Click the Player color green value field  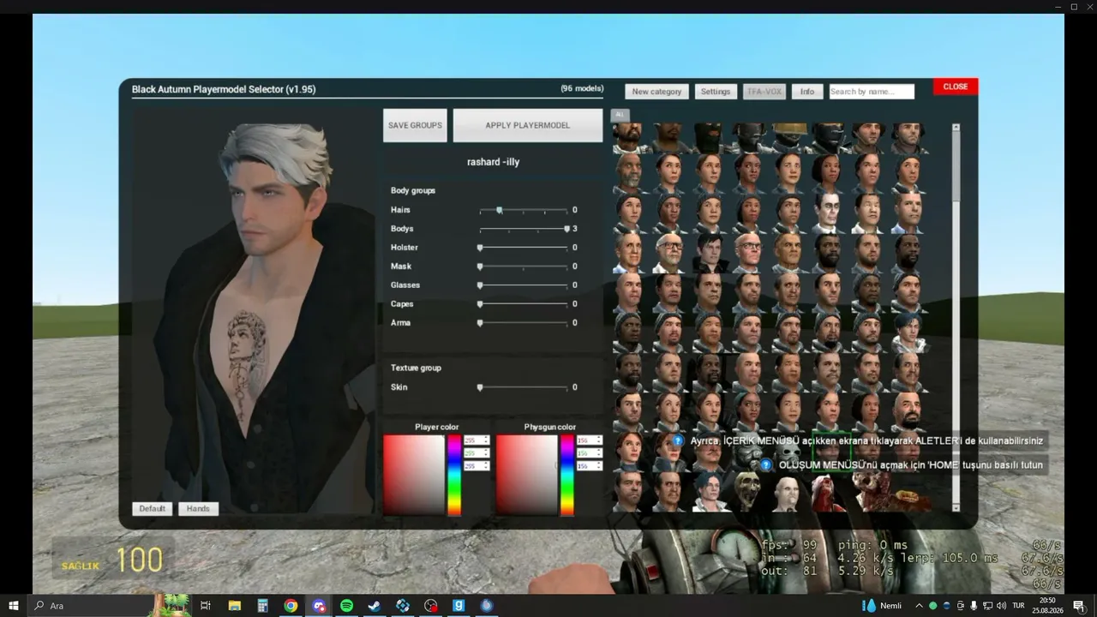coord(477,453)
